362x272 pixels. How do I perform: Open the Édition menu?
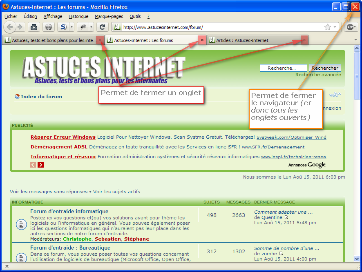pos(30,16)
